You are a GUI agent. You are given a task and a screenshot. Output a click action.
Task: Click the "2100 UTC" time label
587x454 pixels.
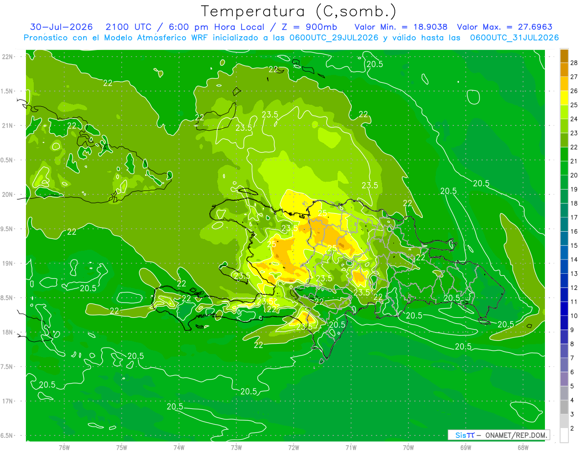point(129,27)
